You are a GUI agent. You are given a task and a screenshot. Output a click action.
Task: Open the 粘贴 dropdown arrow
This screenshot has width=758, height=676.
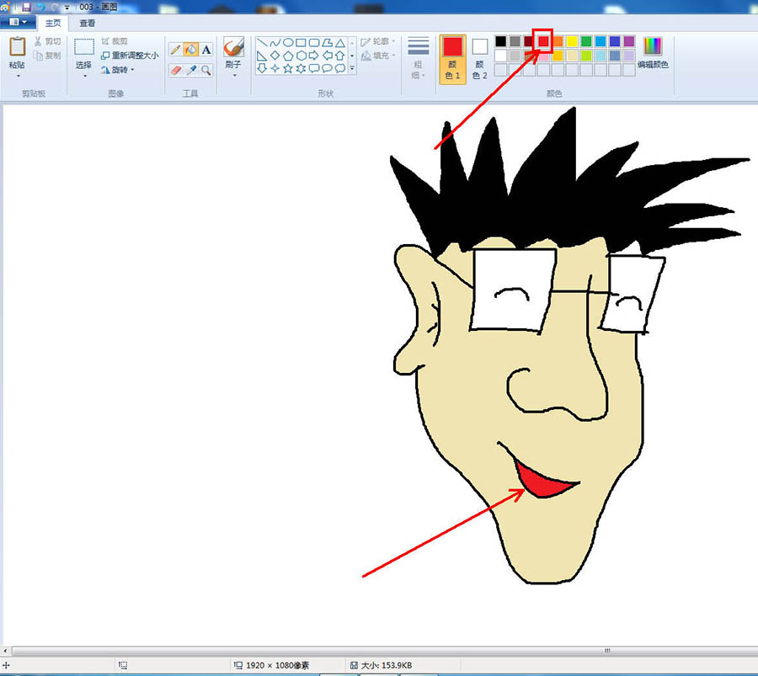pos(18,77)
